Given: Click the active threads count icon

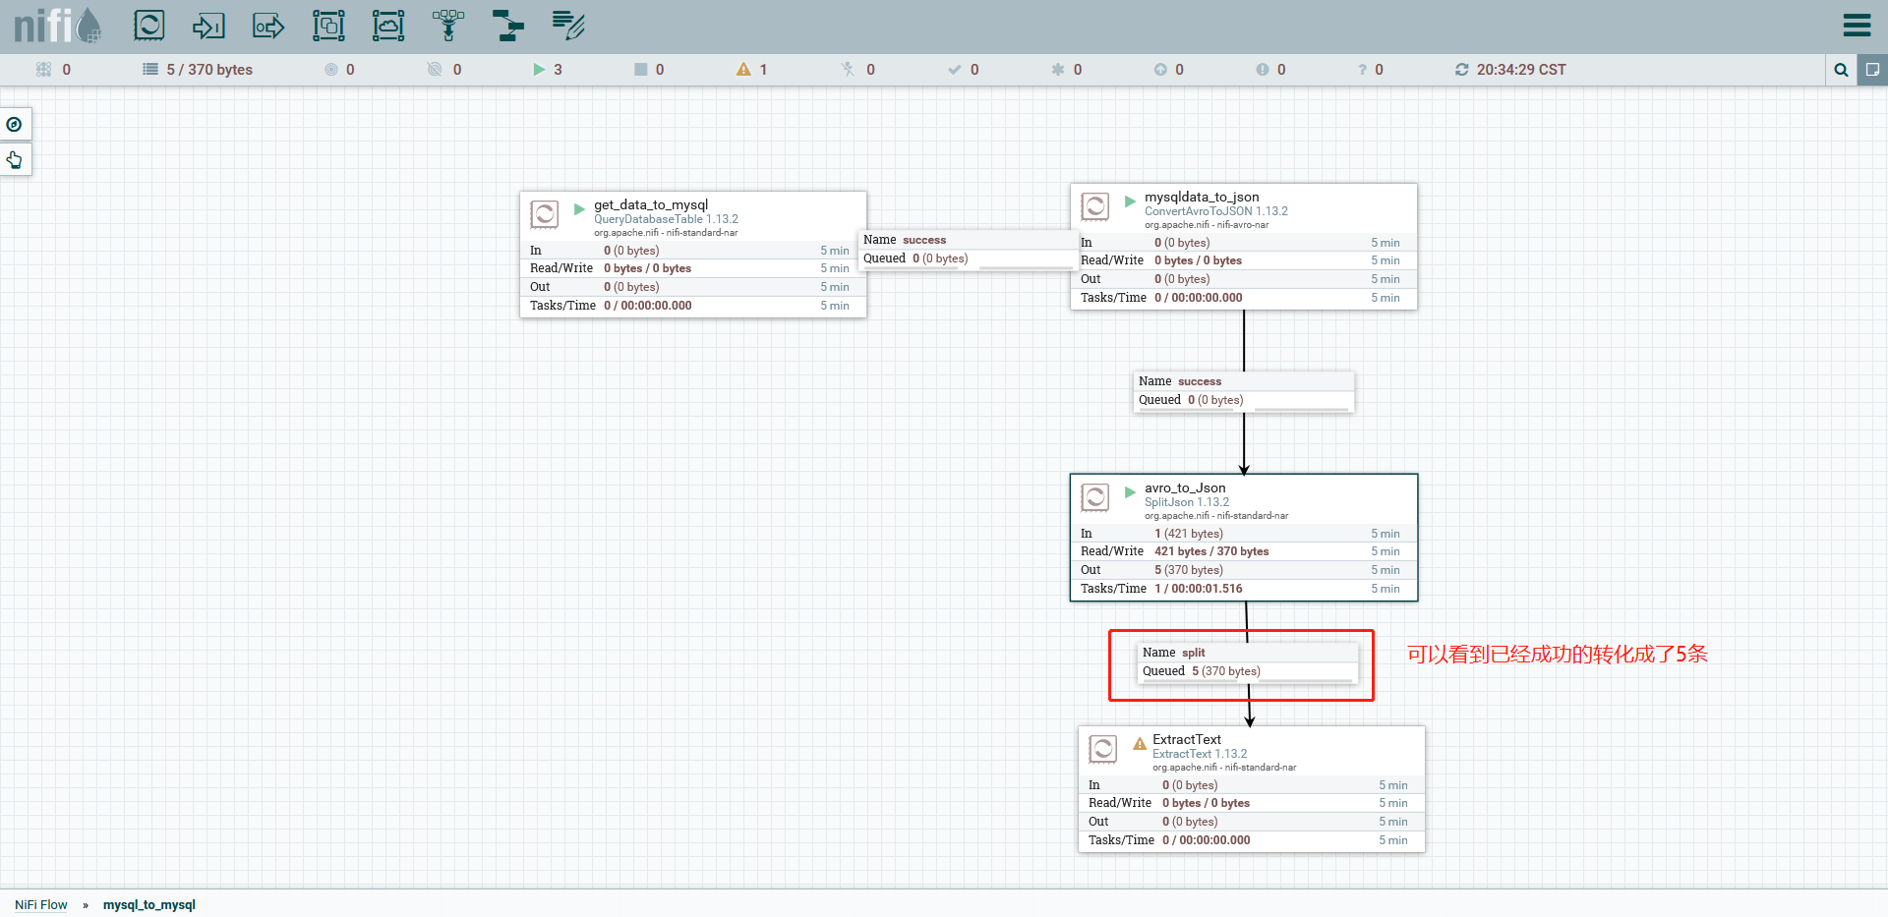Looking at the screenshot, I should (43, 70).
